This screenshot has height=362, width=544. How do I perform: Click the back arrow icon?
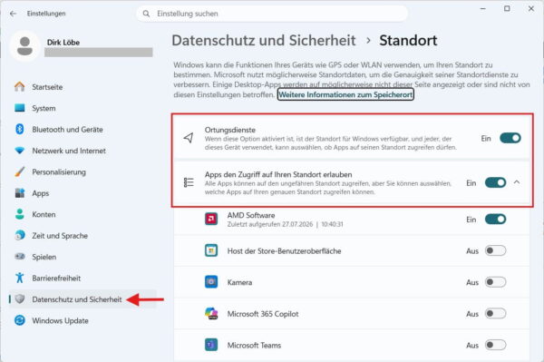(14, 14)
